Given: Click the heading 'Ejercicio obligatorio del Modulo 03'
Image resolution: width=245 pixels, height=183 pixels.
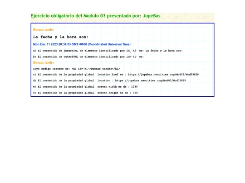Looking at the screenshot, I should pyautogui.click(x=95, y=16).
